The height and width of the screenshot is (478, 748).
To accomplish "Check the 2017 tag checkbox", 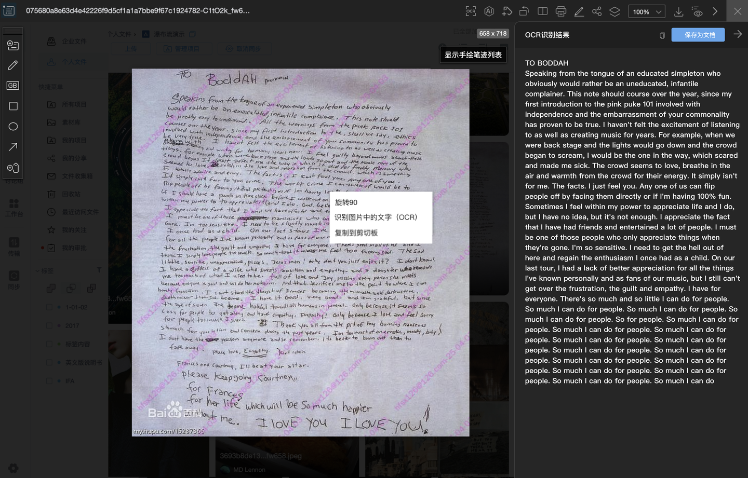I will pos(49,326).
